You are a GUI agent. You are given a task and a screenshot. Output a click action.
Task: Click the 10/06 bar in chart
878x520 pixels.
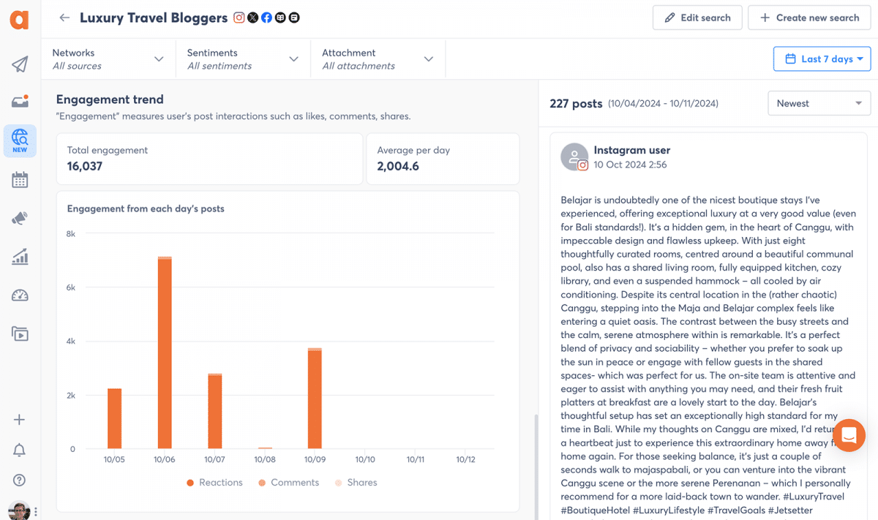[x=165, y=353]
